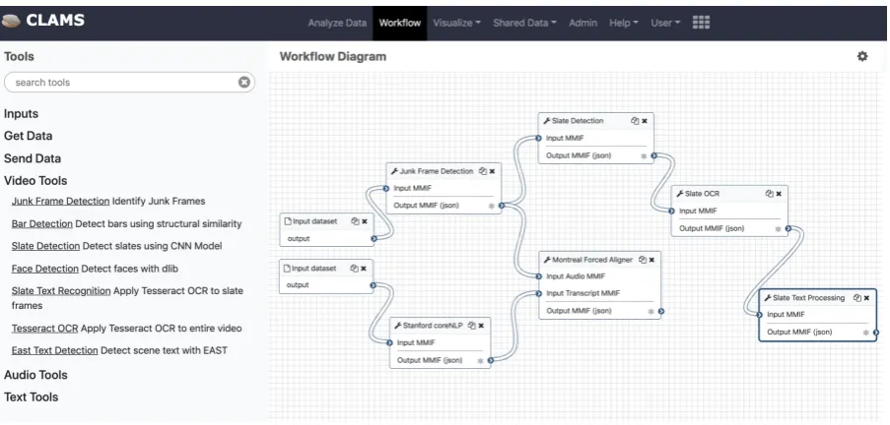Click the CLAMS logo
The height and width of the screenshot is (425, 890).
coord(43,21)
